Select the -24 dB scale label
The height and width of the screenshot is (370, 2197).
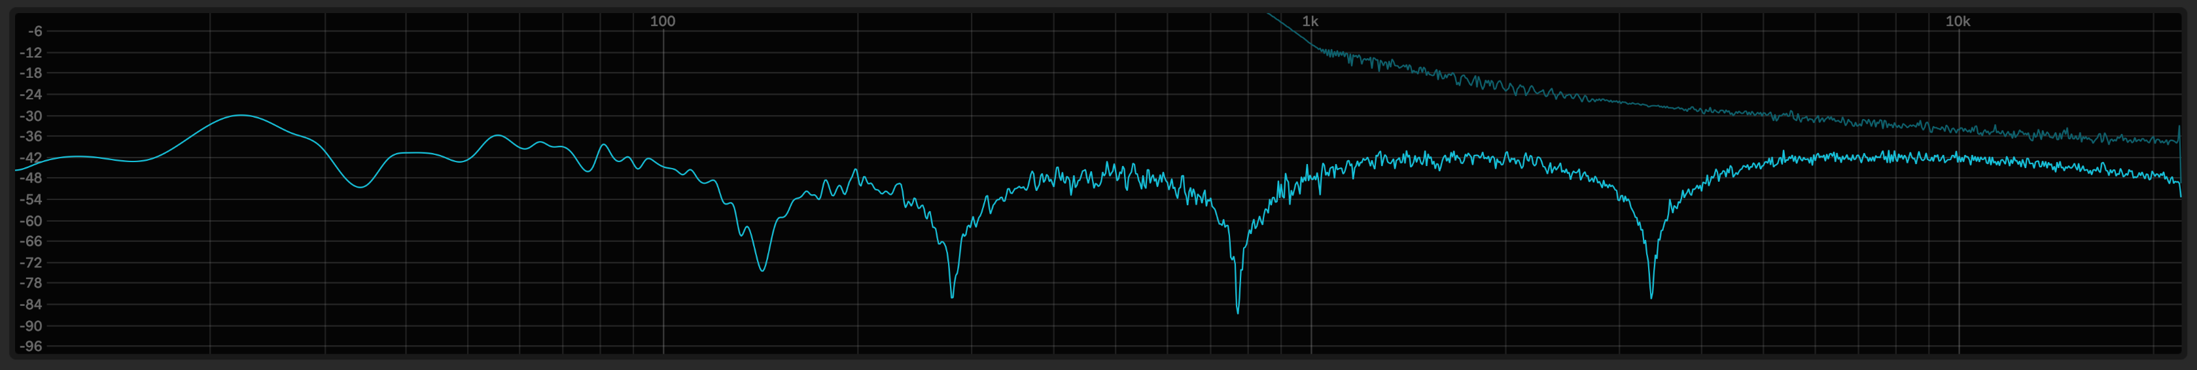(x=31, y=95)
